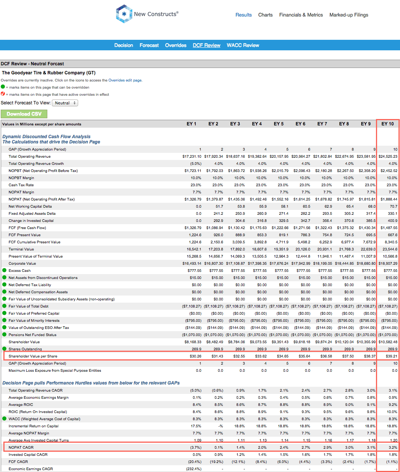Image resolution: width=400 pixels, height=472 pixels.
Task: Open the Select Forecast To View dropdown
Action: (65, 103)
